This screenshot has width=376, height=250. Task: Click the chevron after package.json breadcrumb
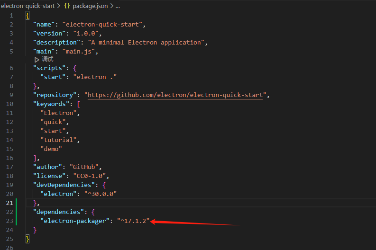(x=112, y=6)
